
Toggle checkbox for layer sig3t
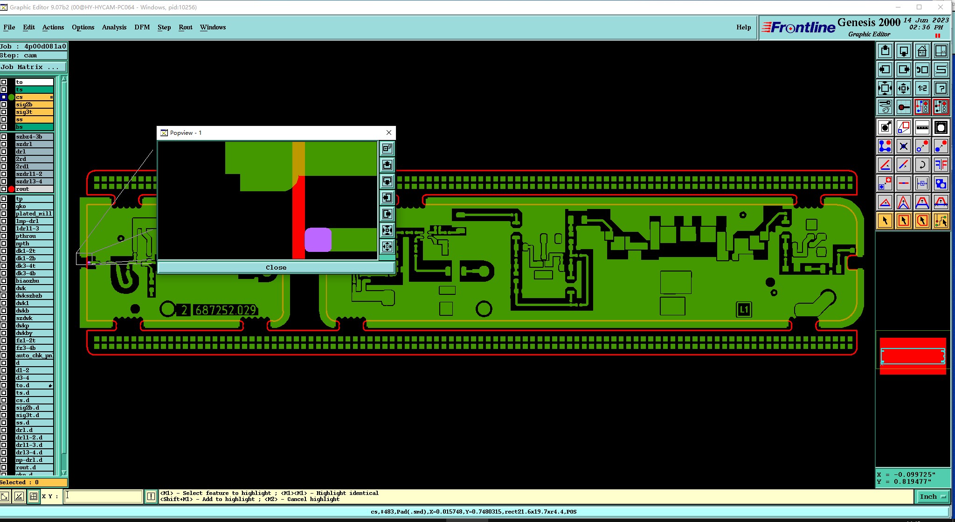[4, 112]
